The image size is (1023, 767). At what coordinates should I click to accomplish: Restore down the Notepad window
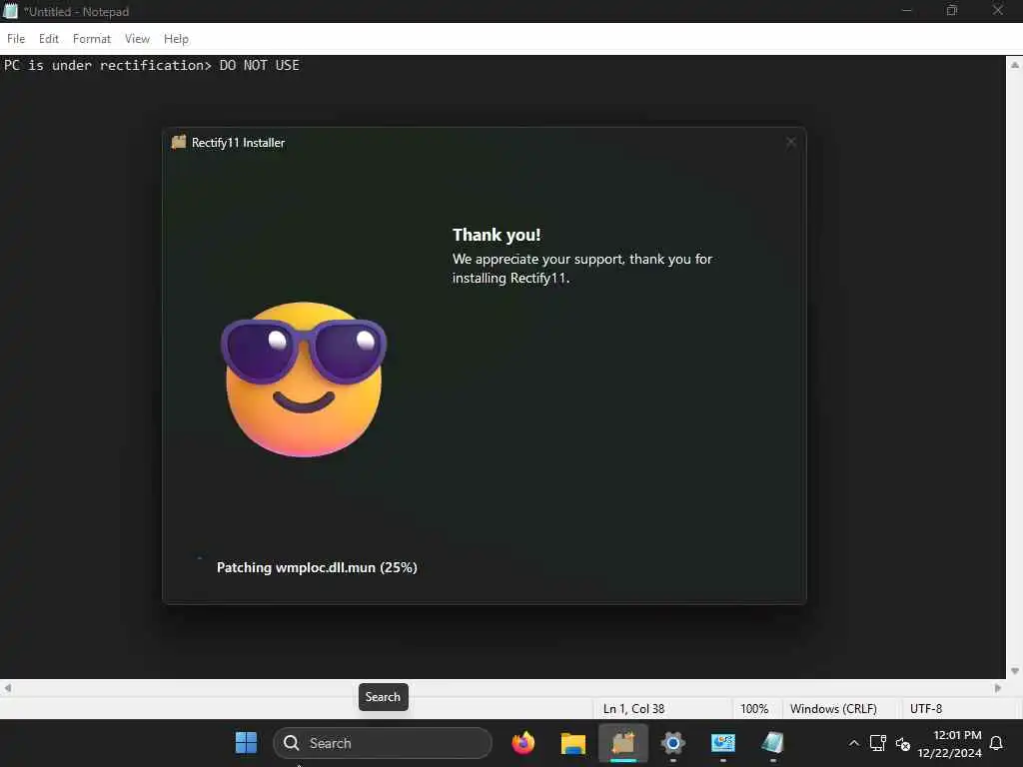click(x=952, y=10)
